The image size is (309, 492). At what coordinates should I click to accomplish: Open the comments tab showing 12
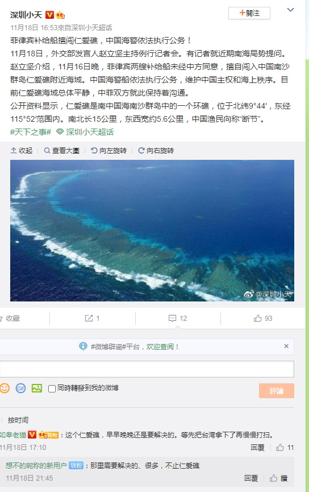(178, 319)
